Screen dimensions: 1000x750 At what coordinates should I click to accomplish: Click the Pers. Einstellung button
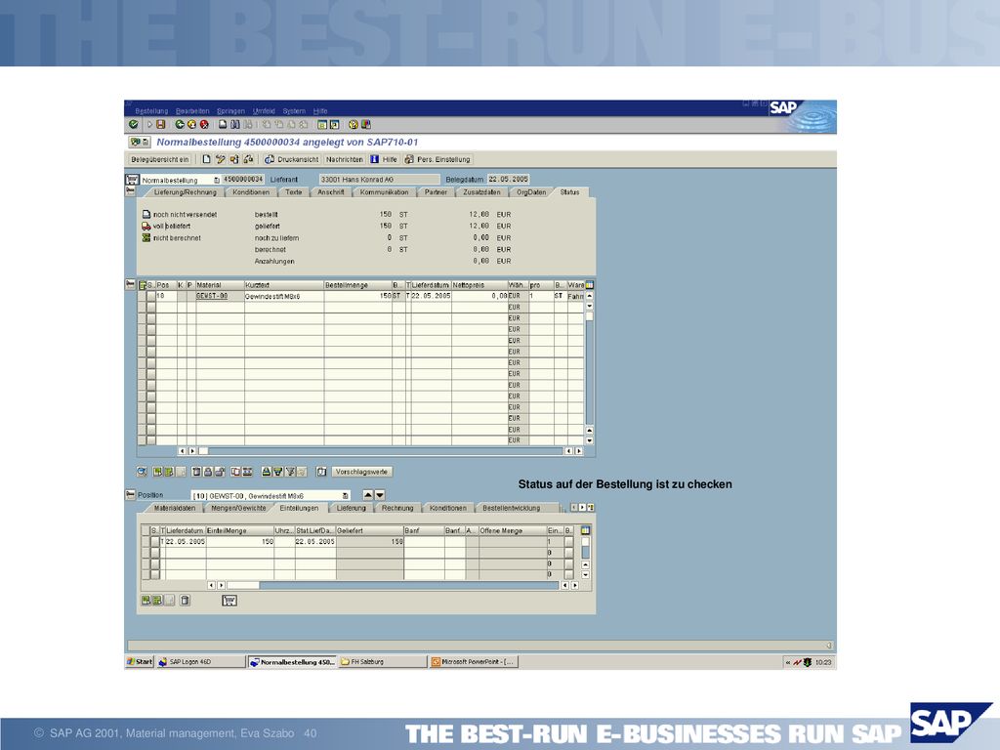tap(437, 159)
